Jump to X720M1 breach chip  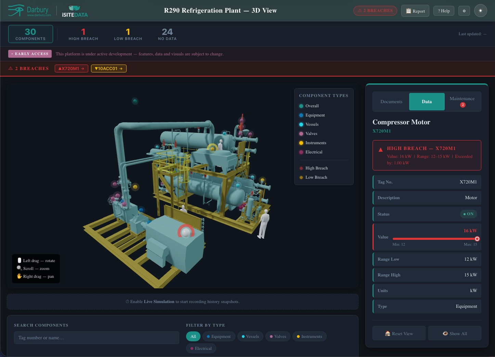coord(71,68)
